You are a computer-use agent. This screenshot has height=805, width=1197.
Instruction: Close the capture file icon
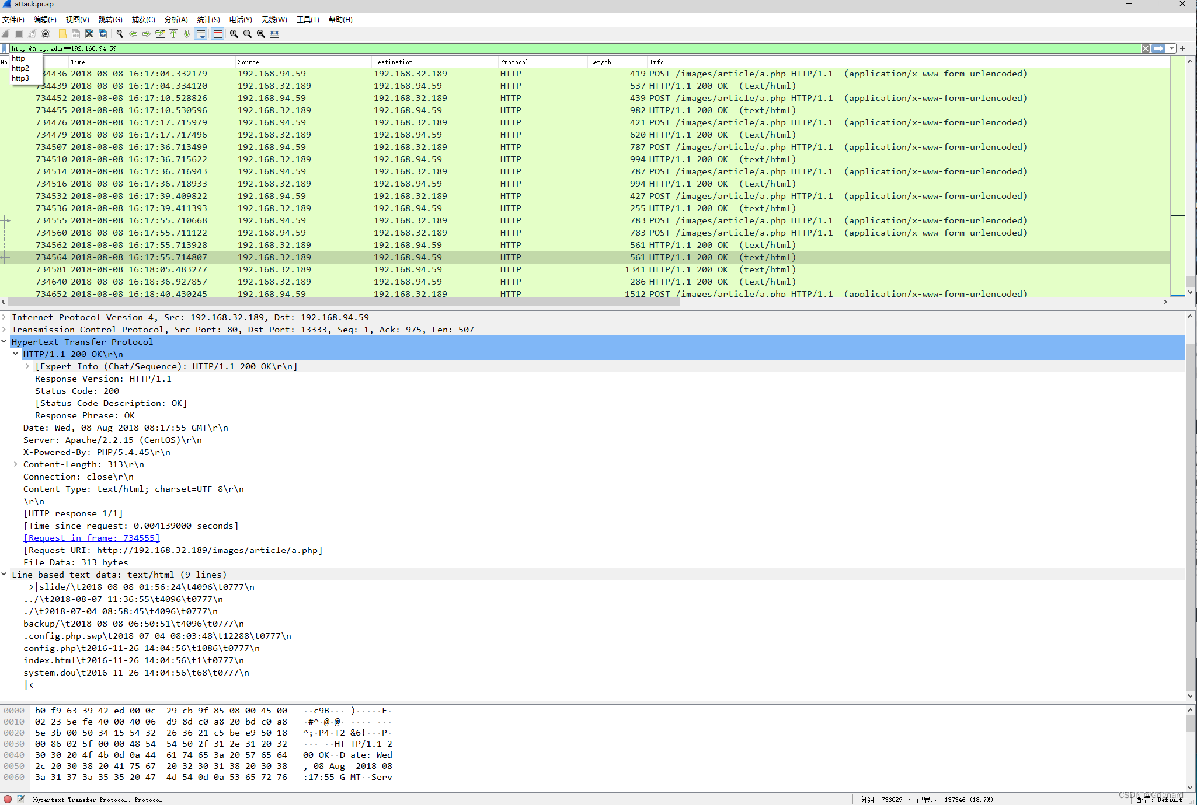coord(89,34)
